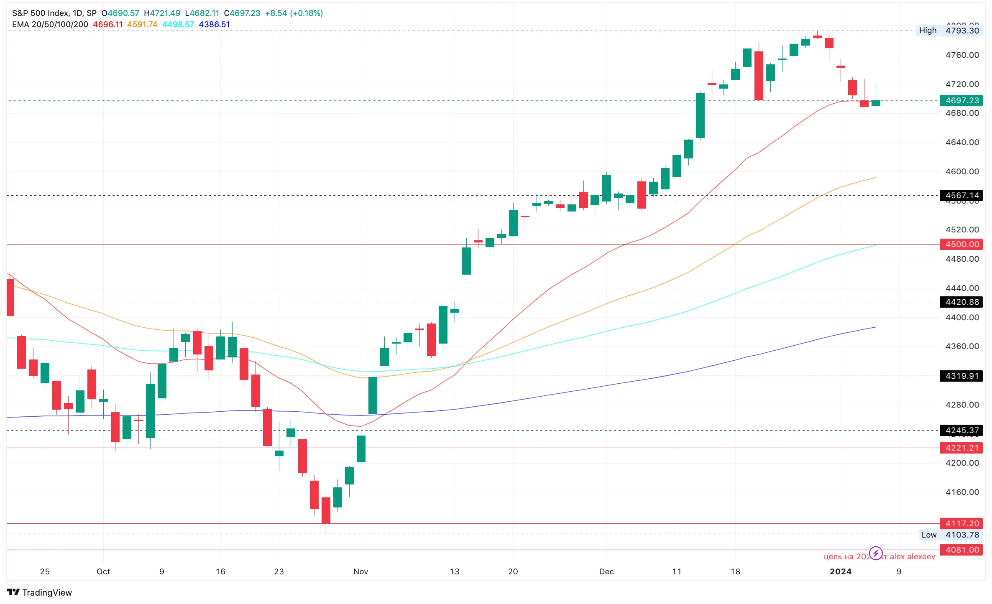
Task: Open the TradingView brand link
Action: coord(39,592)
